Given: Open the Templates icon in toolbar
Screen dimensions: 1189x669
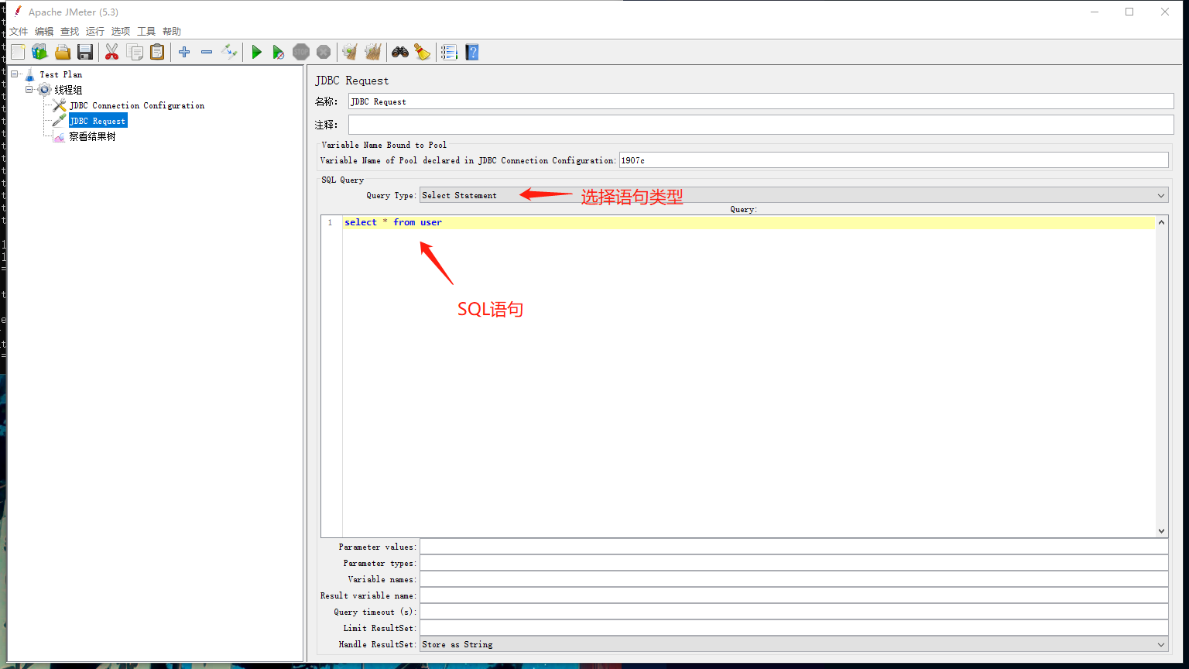Looking at the screenshot, I should (40, 52).
